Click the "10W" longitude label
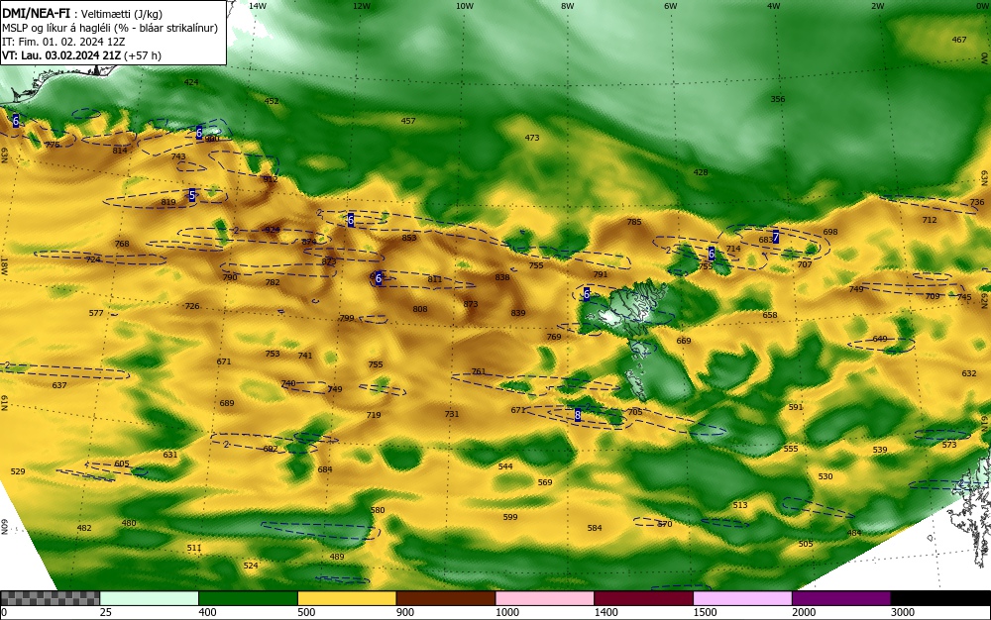 tap(465, 6)
